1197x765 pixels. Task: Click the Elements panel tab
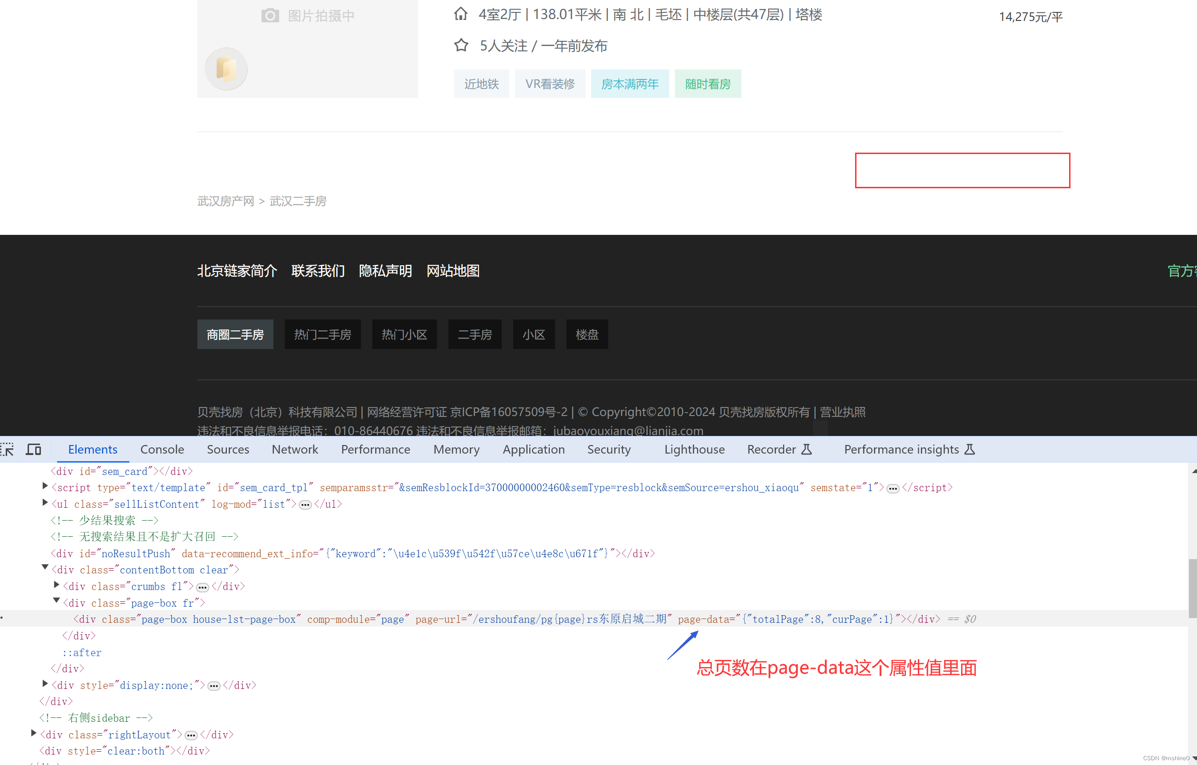coord(92,449)
